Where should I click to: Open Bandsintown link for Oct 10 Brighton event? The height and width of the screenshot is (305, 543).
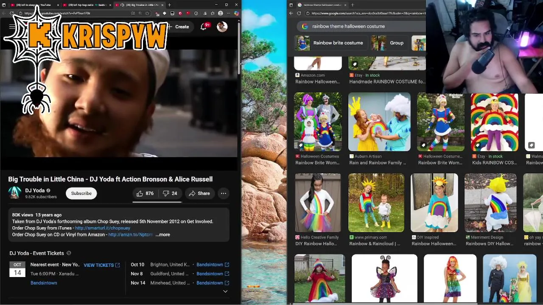213,264
